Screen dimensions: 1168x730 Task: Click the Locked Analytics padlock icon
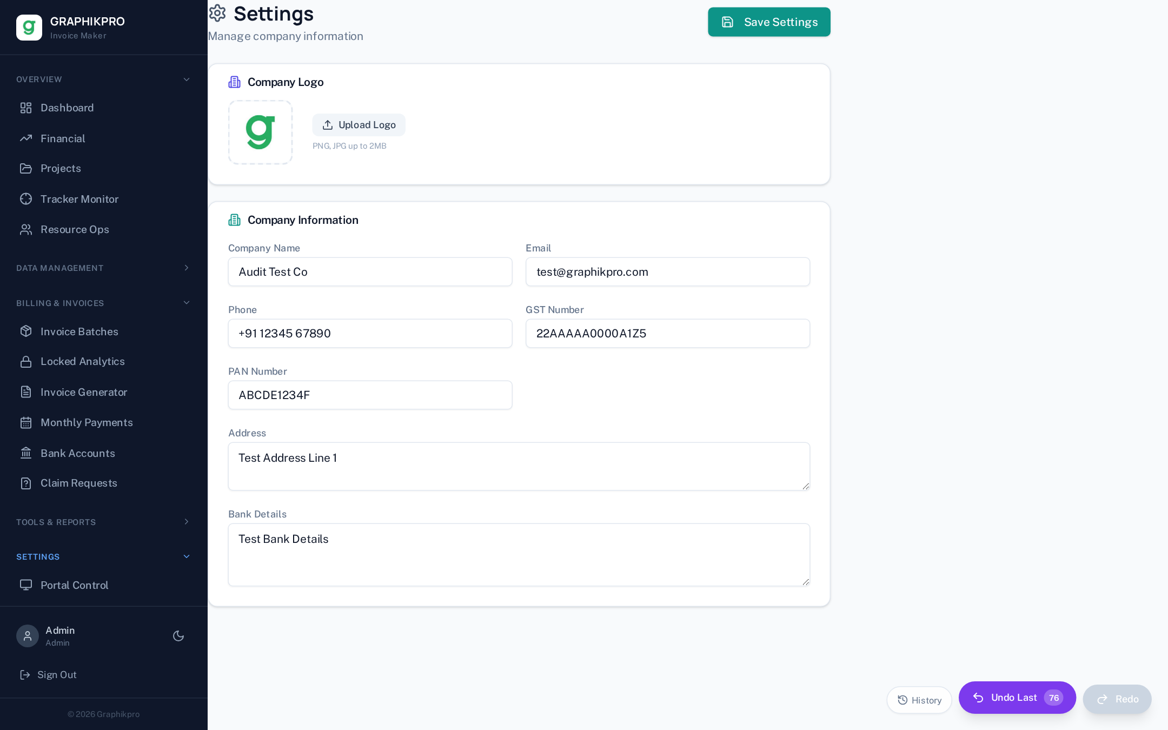26,361
